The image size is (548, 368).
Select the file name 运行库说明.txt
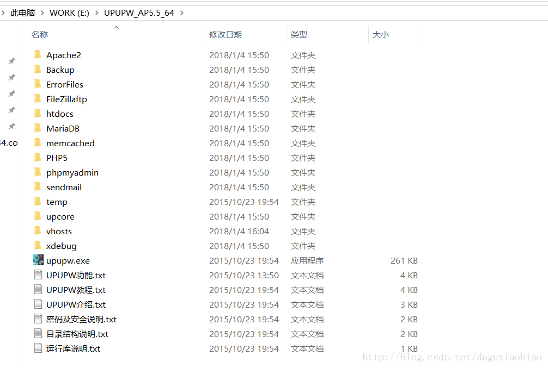click(x=73, y=349)
